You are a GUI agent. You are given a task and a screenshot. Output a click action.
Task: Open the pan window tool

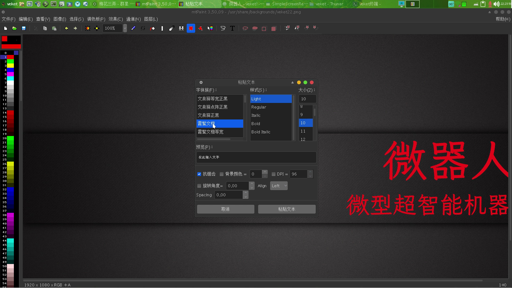[x=97, y=28]
